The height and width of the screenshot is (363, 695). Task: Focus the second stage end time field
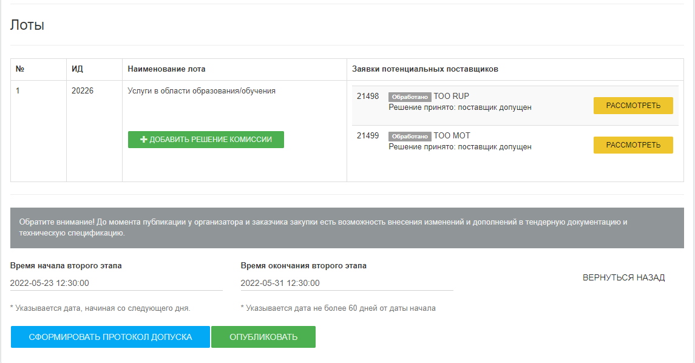point(347,283)
